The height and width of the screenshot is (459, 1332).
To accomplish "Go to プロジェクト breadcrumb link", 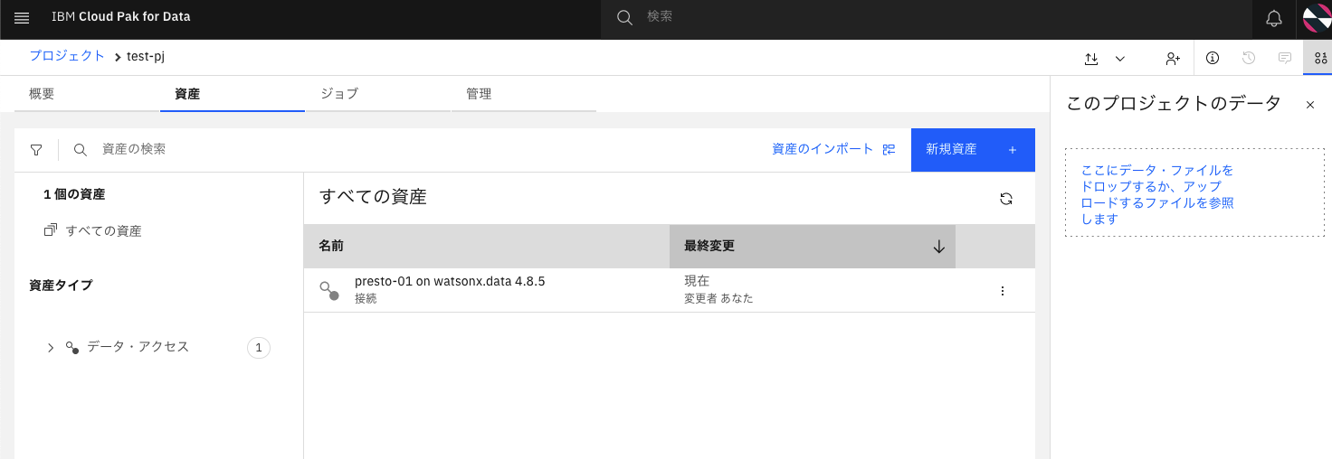I will (67, 56).
